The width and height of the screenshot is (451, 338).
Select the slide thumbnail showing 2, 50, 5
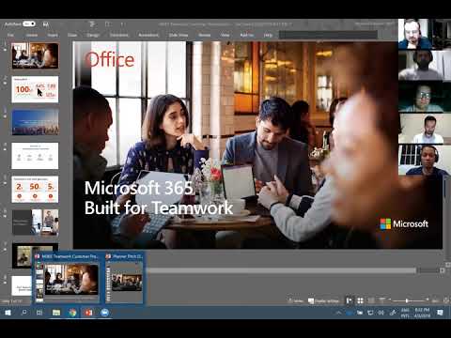point(35,190)
